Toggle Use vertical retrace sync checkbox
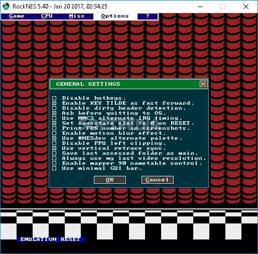The height and width of the screenshot is (254, 258). 54,148
